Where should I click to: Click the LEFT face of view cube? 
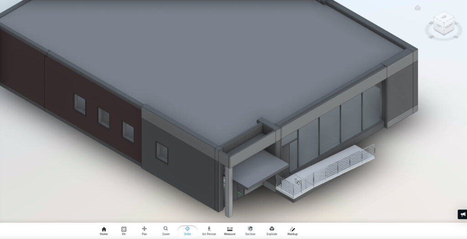point(437,26)
